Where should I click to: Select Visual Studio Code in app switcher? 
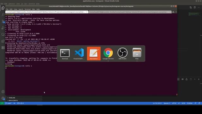coord(79,54)
